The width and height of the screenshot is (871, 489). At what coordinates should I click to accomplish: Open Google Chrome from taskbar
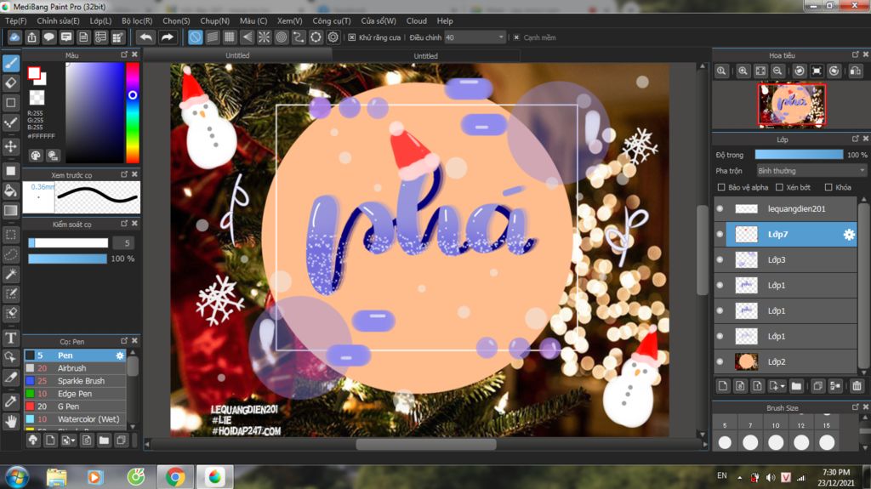coord(175,477)
